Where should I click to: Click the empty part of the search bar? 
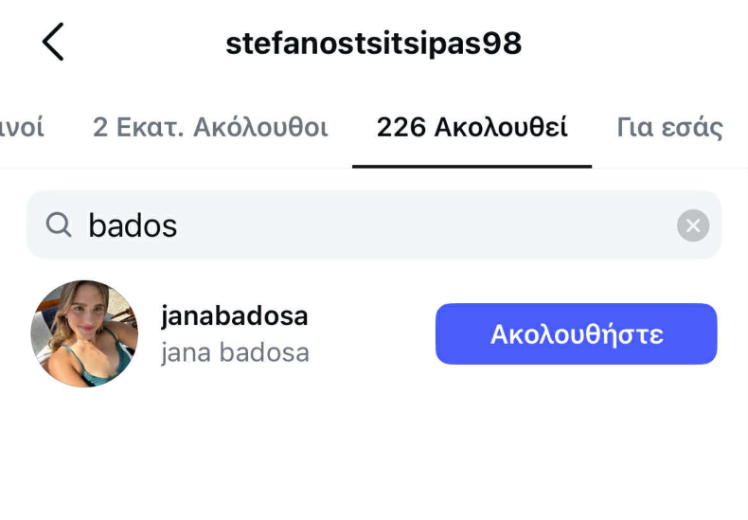(x=426, y=225)
